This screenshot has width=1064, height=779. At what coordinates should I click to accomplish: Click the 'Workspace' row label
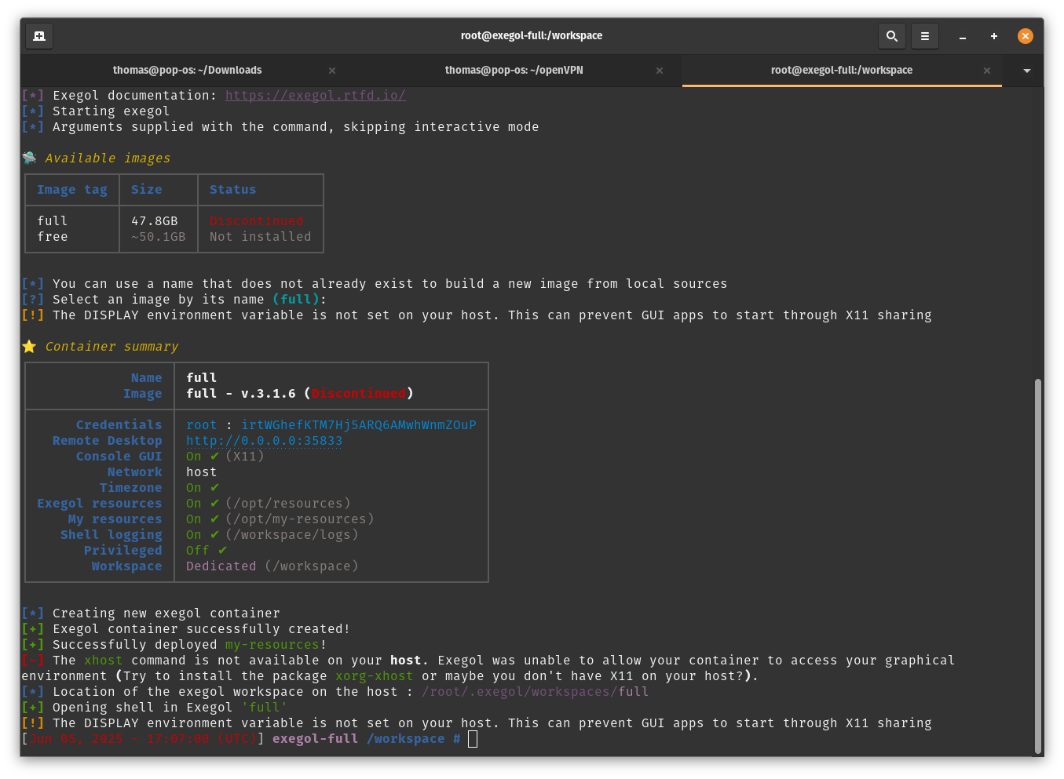(127, 566)
